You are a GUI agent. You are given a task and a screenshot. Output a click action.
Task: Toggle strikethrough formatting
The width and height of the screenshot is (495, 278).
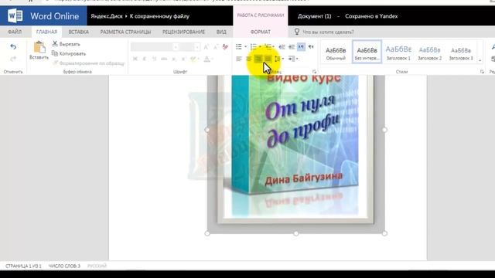[x=164, y=59]
